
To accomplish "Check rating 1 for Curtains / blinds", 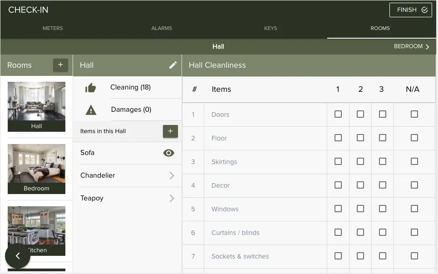I will point(338,232).
